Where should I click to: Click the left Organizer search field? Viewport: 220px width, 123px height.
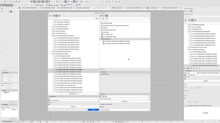pos(72,18)
